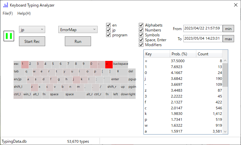The width and height of the screenshot is (241, 145).
Task: Click the list scroll down arrow
Action: [225, 132]
